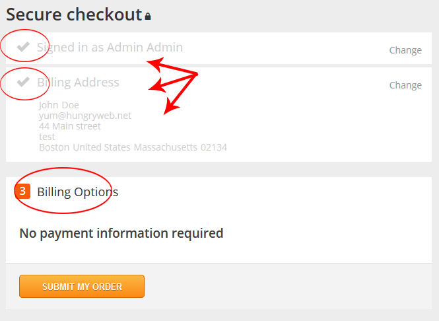The height and width of the screenshot is (321, 439).
Task: Open the Billing Options step heading
Action: tap(77, 192)
